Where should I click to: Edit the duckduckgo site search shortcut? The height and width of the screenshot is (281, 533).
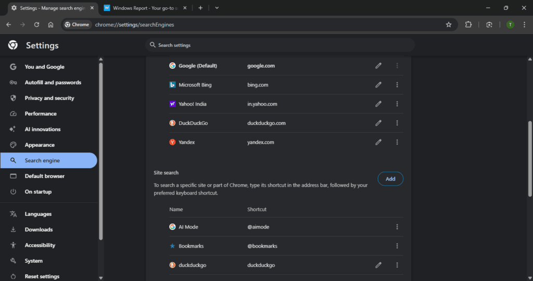click(x=378, y=265)
